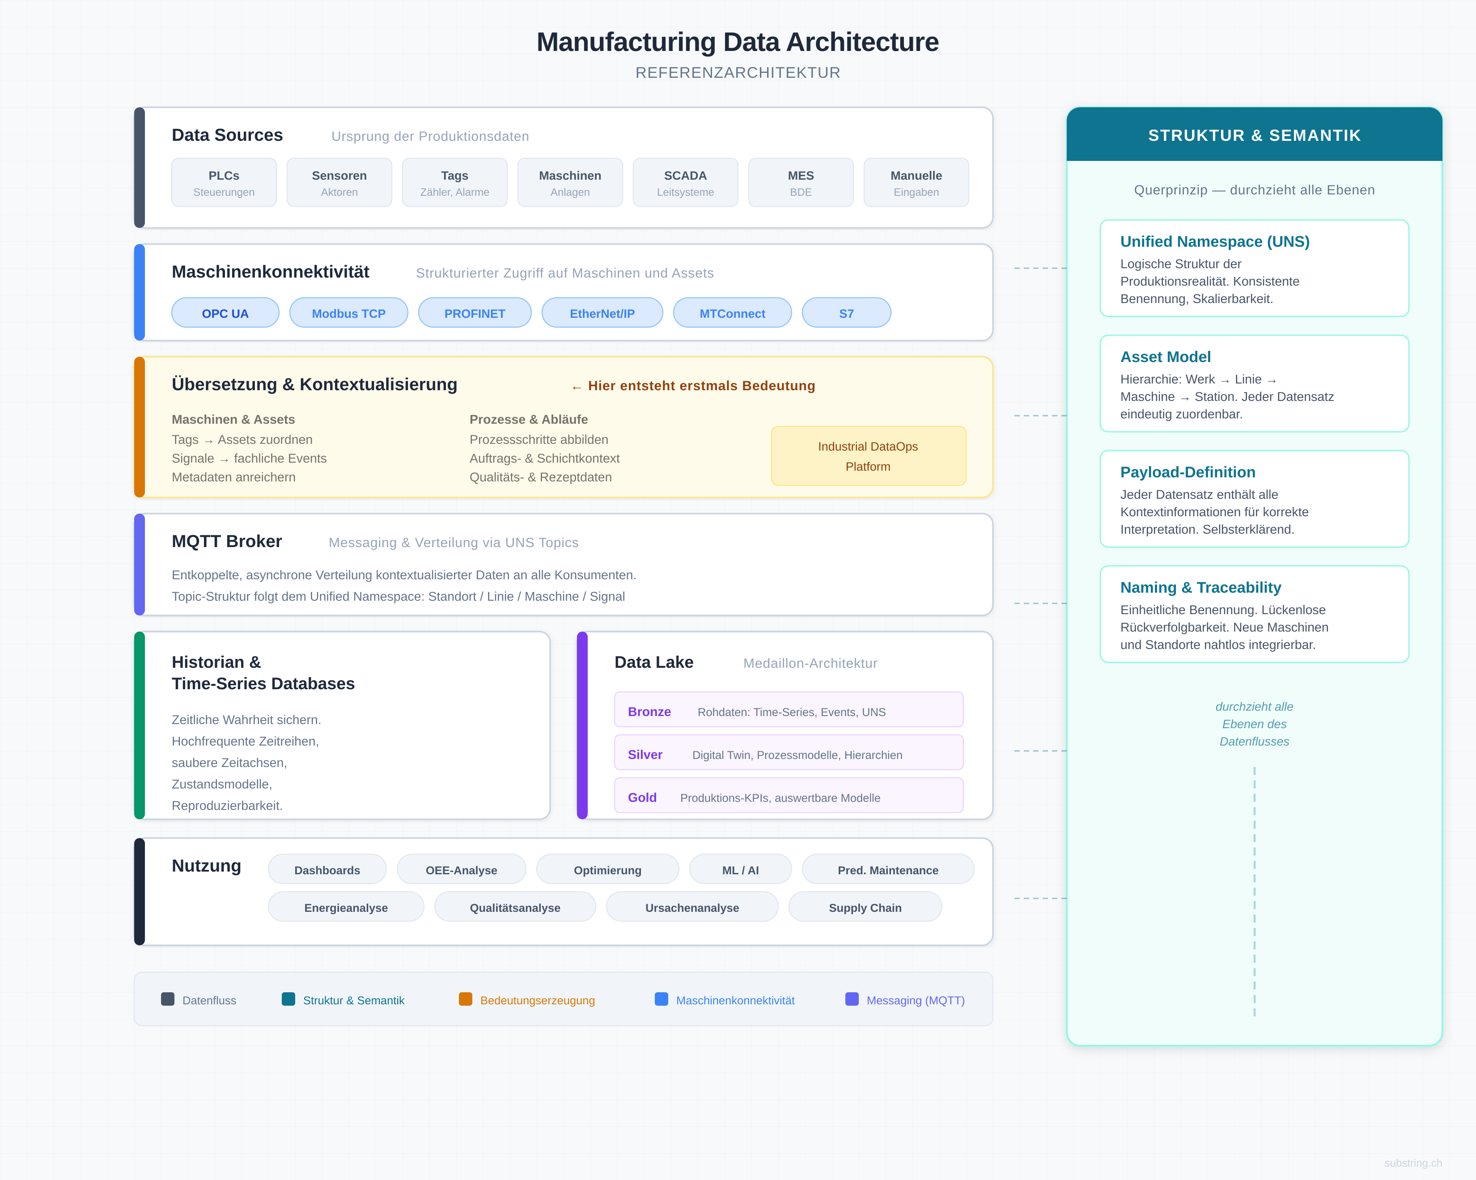Select the Pred. Maintenance chip
This screenshot has height=1180, width=1476.
pos(887,870)
